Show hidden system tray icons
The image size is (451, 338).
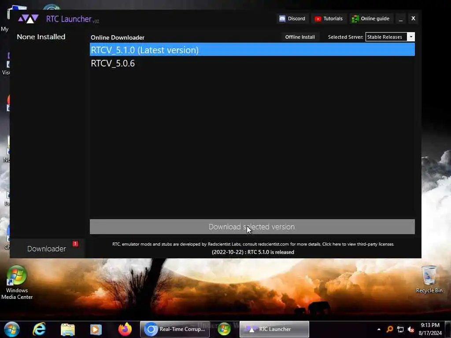pos(379,329)
